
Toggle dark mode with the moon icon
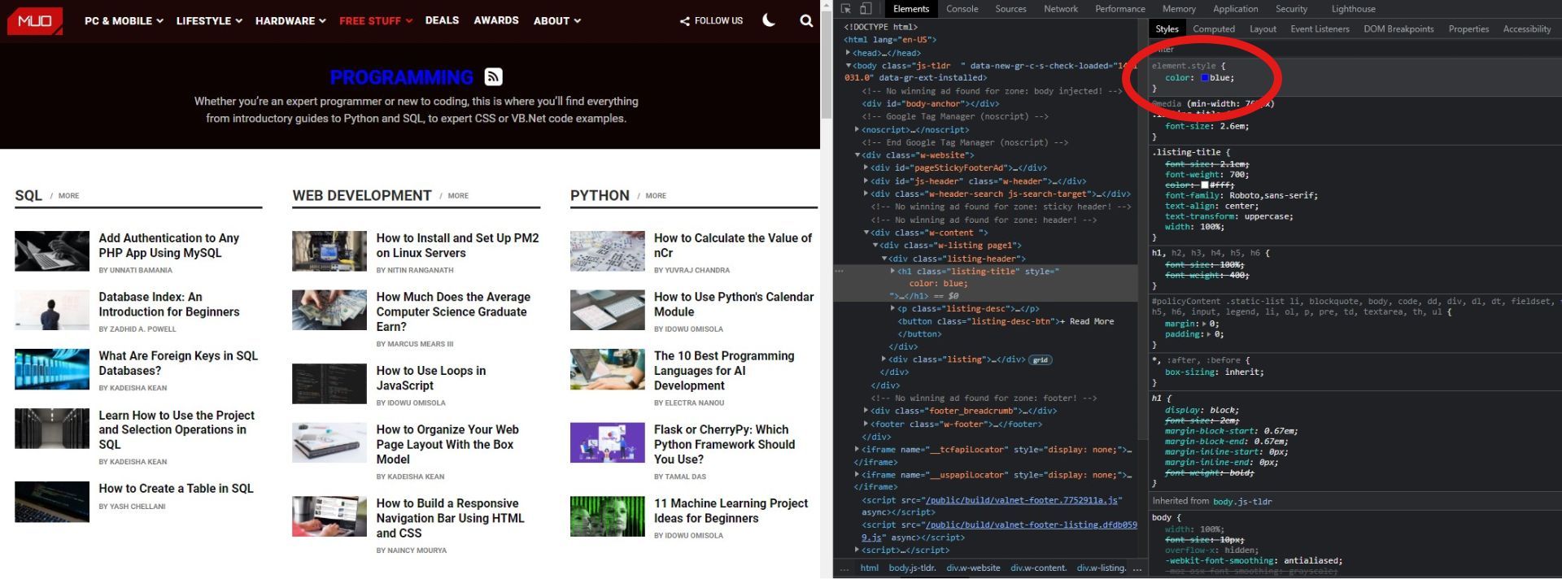click(768, 20)
